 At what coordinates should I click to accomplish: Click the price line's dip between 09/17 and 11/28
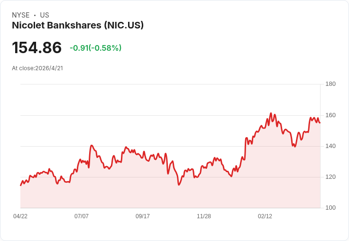[x=179, y=185]
